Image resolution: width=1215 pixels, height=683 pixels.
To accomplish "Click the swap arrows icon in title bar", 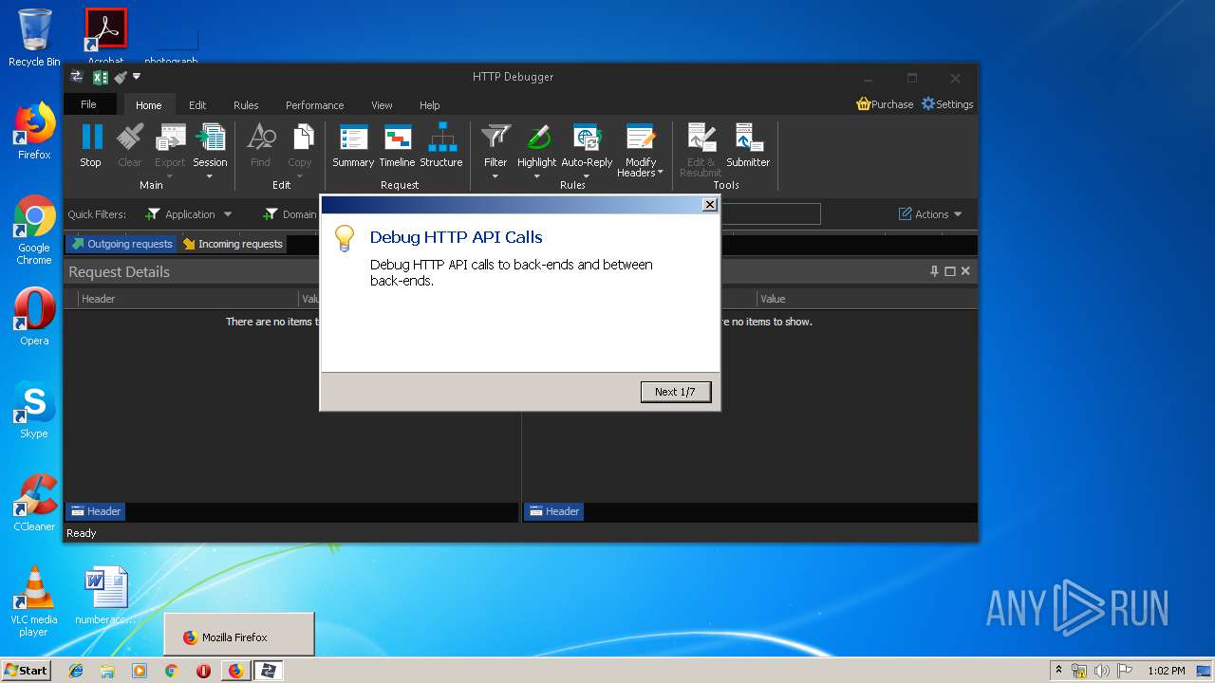I will click(x=77, y=77).
